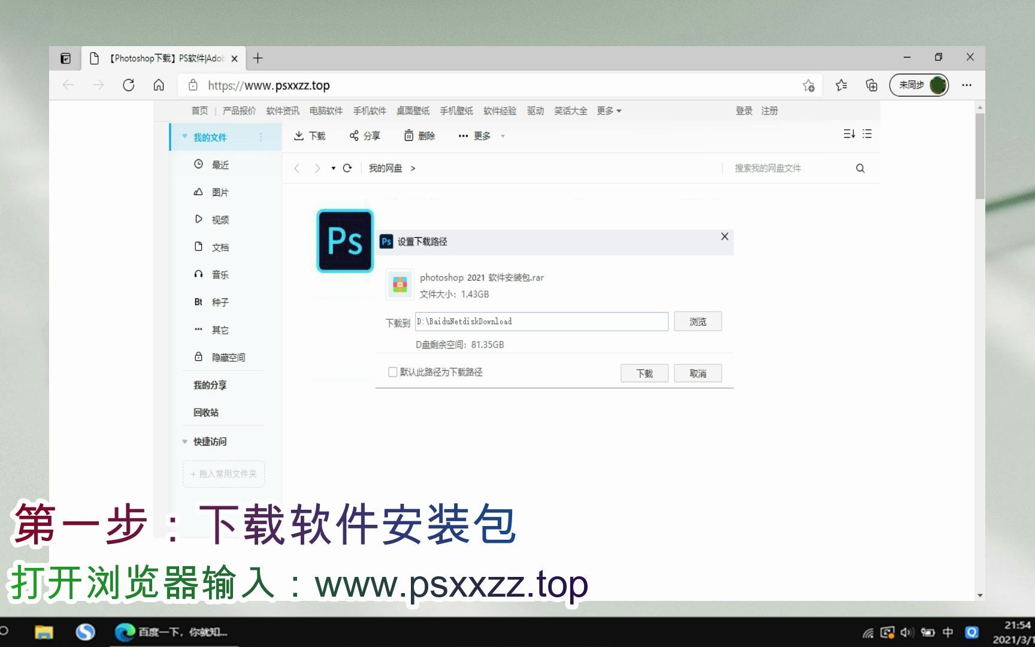Open 隐藏空间 in the sidebar
This screenshot has height=647, width=1035.
tap(228, 358)
